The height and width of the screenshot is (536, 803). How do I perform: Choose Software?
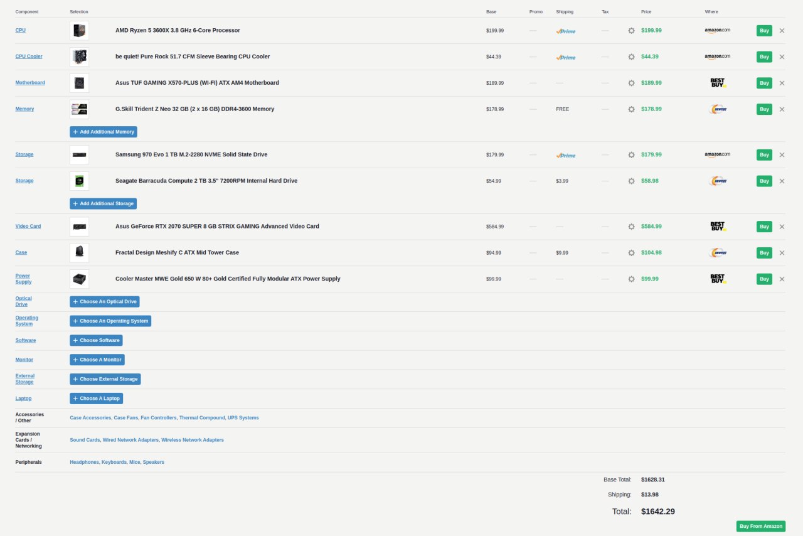click(x=96, y=341)
